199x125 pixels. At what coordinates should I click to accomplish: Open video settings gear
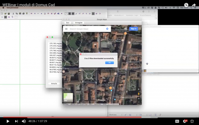pyautogui.click(x=185, y=121)
